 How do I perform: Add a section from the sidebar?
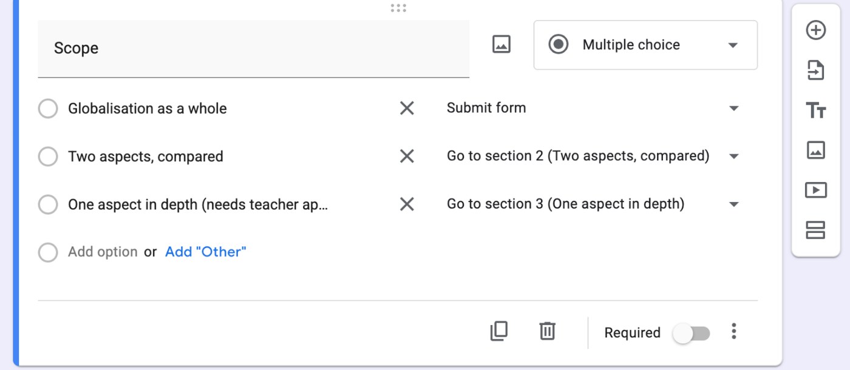tap(815, 230)
